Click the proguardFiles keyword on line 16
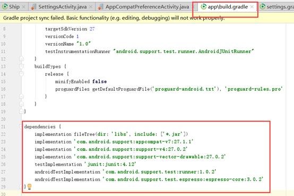The image size is (294, 196). click(x=72, y=89)
